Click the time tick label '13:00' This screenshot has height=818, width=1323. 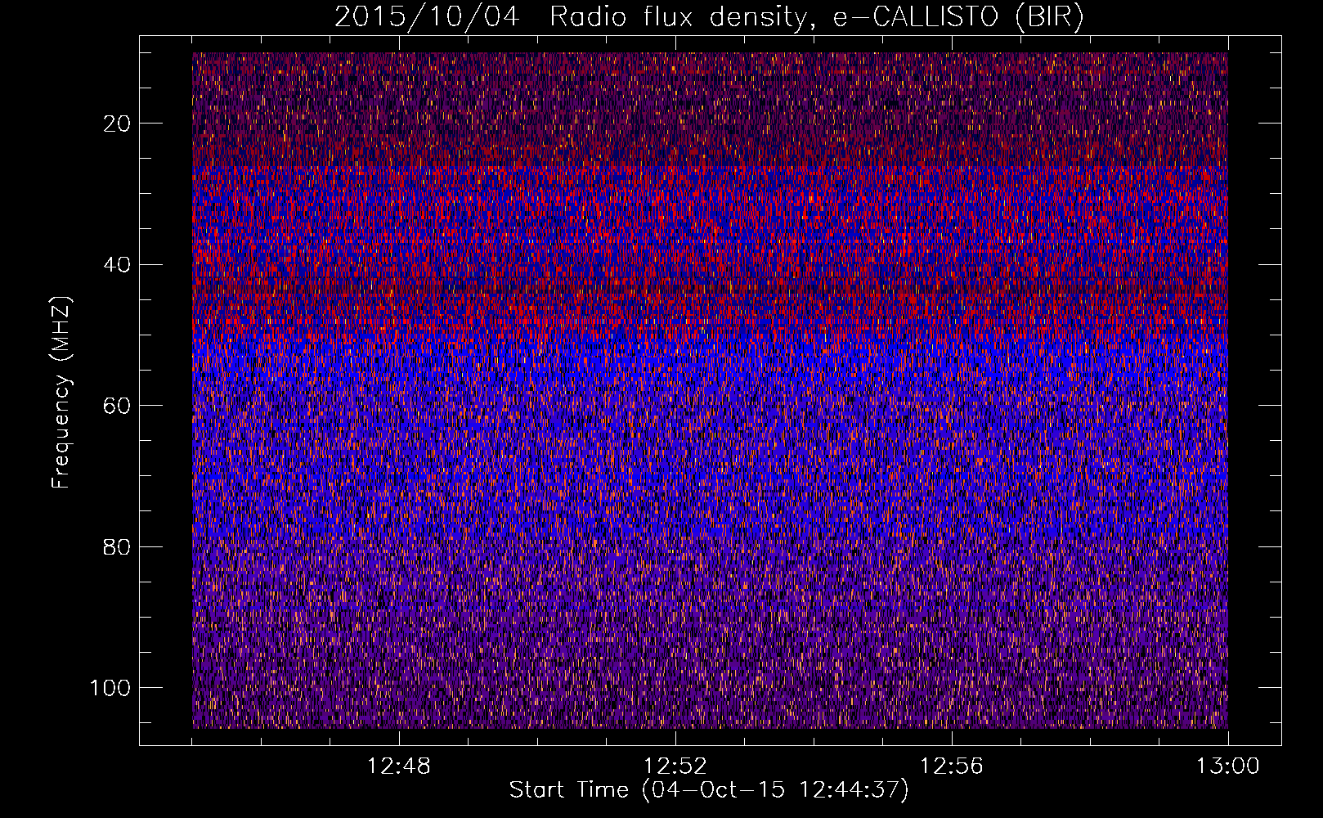click(x=1228, y=766)
